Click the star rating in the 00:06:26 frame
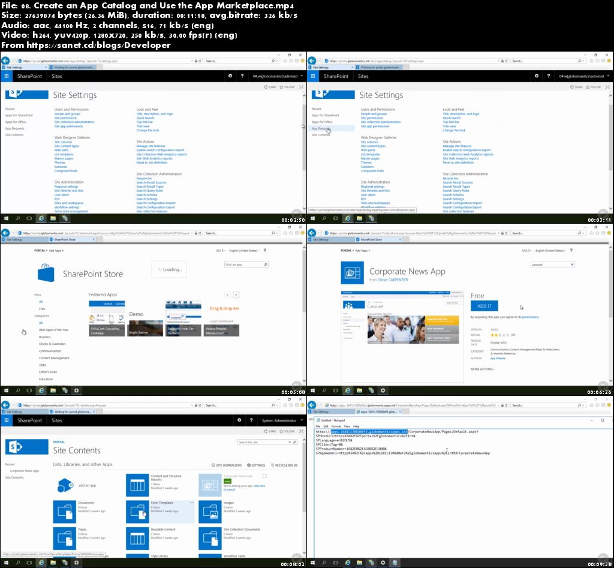Screen dimensions: 614x568 click(x=500, y=335)
